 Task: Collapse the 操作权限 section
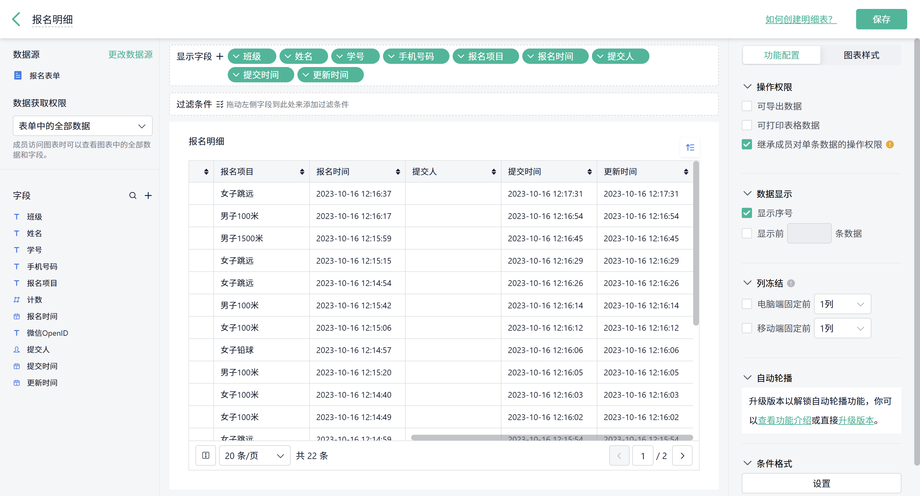747,87
